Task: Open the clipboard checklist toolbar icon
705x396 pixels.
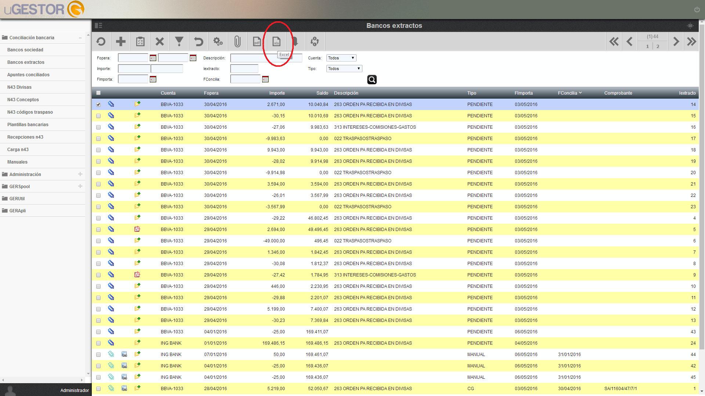Action: [140, 41]
